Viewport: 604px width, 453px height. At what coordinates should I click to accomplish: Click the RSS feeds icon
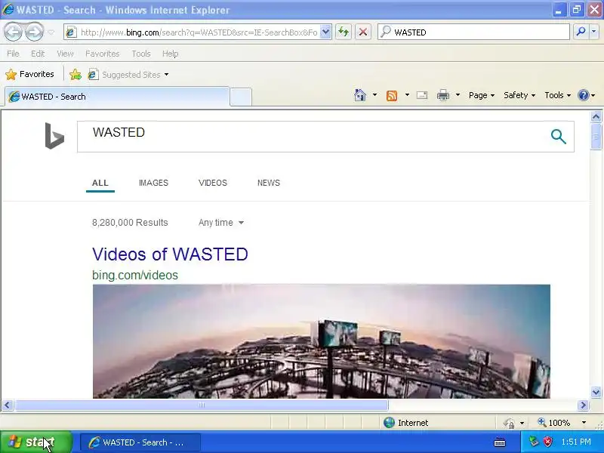tap(392, 96)
